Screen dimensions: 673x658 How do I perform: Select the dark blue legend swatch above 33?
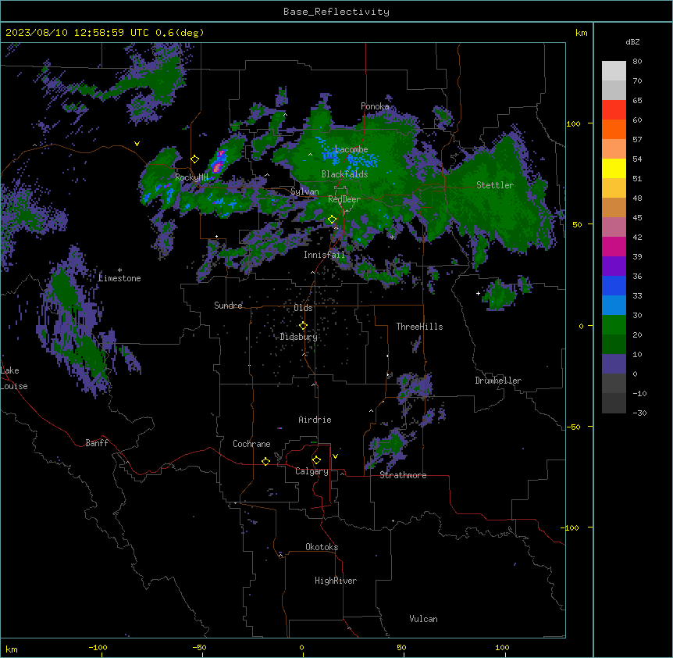(614, 285)
